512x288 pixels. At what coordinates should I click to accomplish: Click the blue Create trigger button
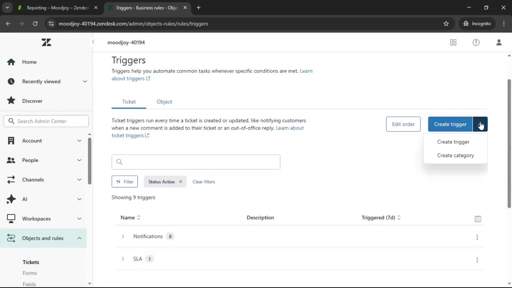click(450, 124)
